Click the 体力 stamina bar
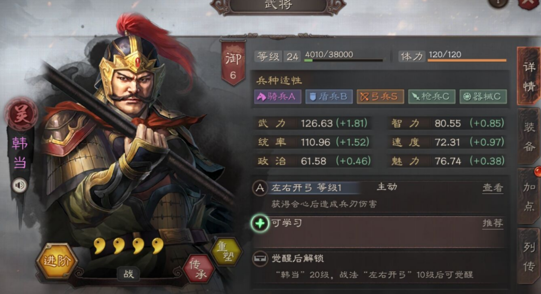This screenshot has height=294, width=541. pos(467,60)
